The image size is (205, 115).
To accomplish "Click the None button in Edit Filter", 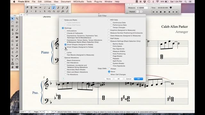I will pos(109,79).
